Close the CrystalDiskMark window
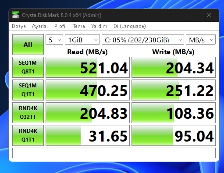The width and height of the screenshot is (224, 173). pos(209,15)
